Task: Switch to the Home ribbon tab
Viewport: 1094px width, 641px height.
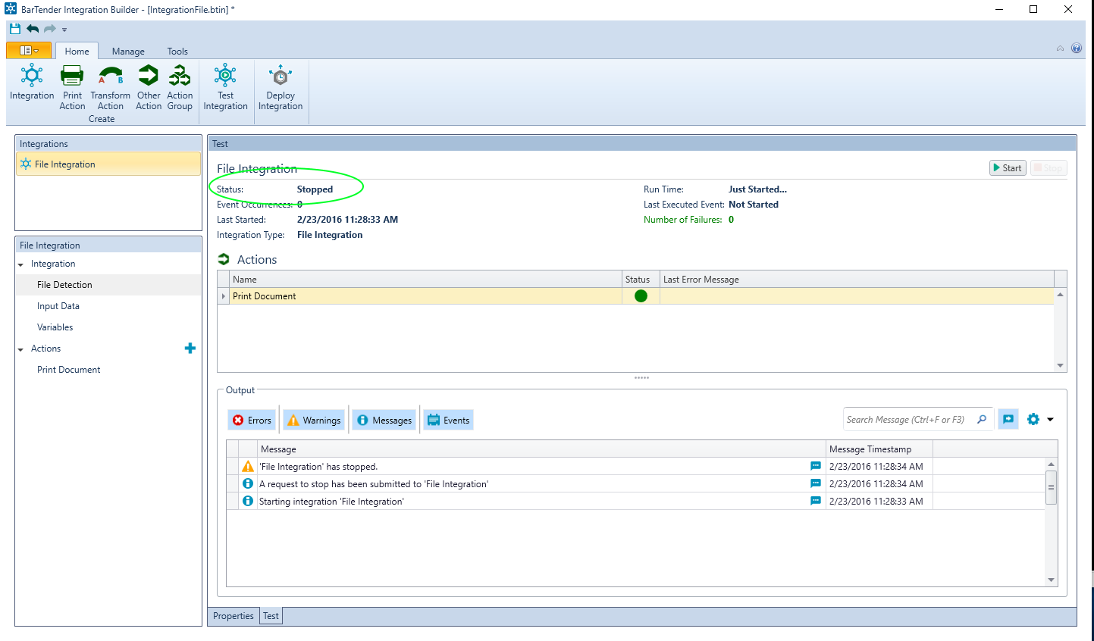Action: tap(77, 51)
